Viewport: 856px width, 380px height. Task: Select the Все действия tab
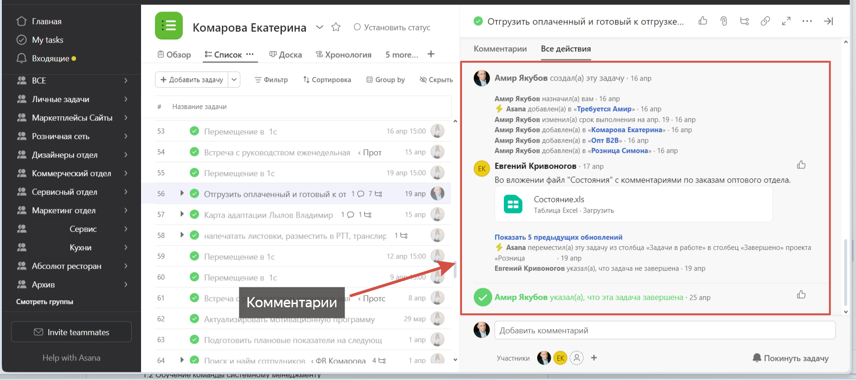click(566, 49)
